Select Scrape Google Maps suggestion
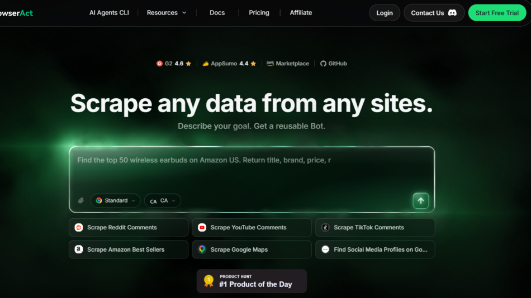This screenshot has height=298, width=531. (x=252, y=249)
